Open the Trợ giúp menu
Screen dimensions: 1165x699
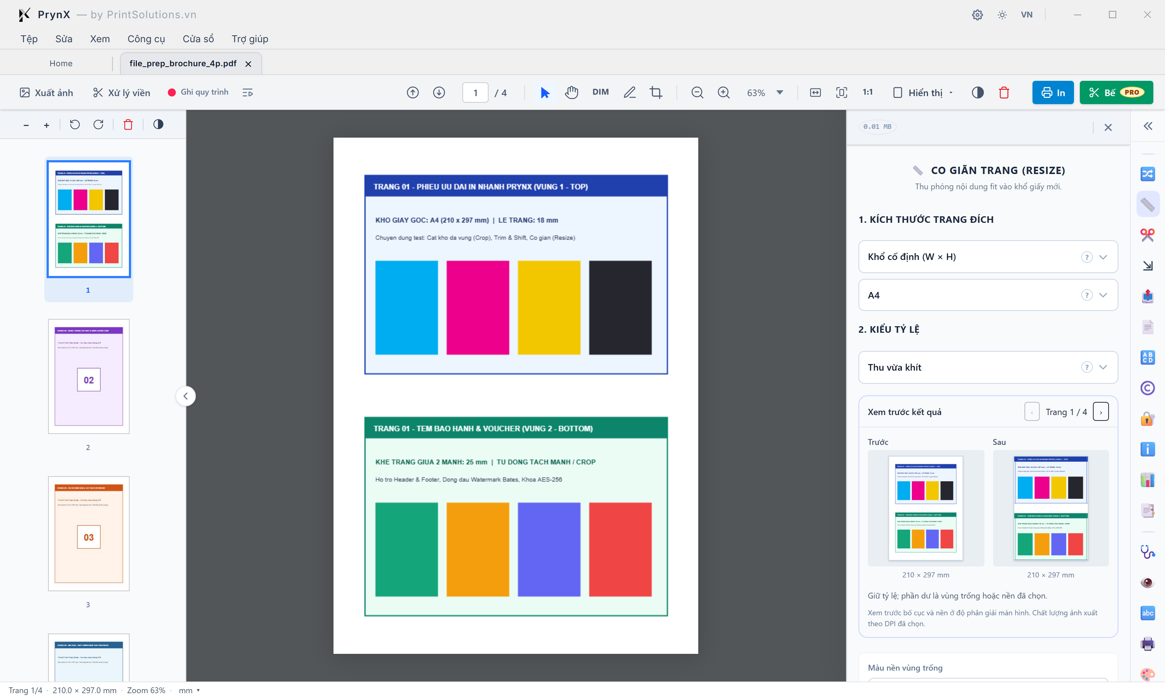[x=250, y=39]
